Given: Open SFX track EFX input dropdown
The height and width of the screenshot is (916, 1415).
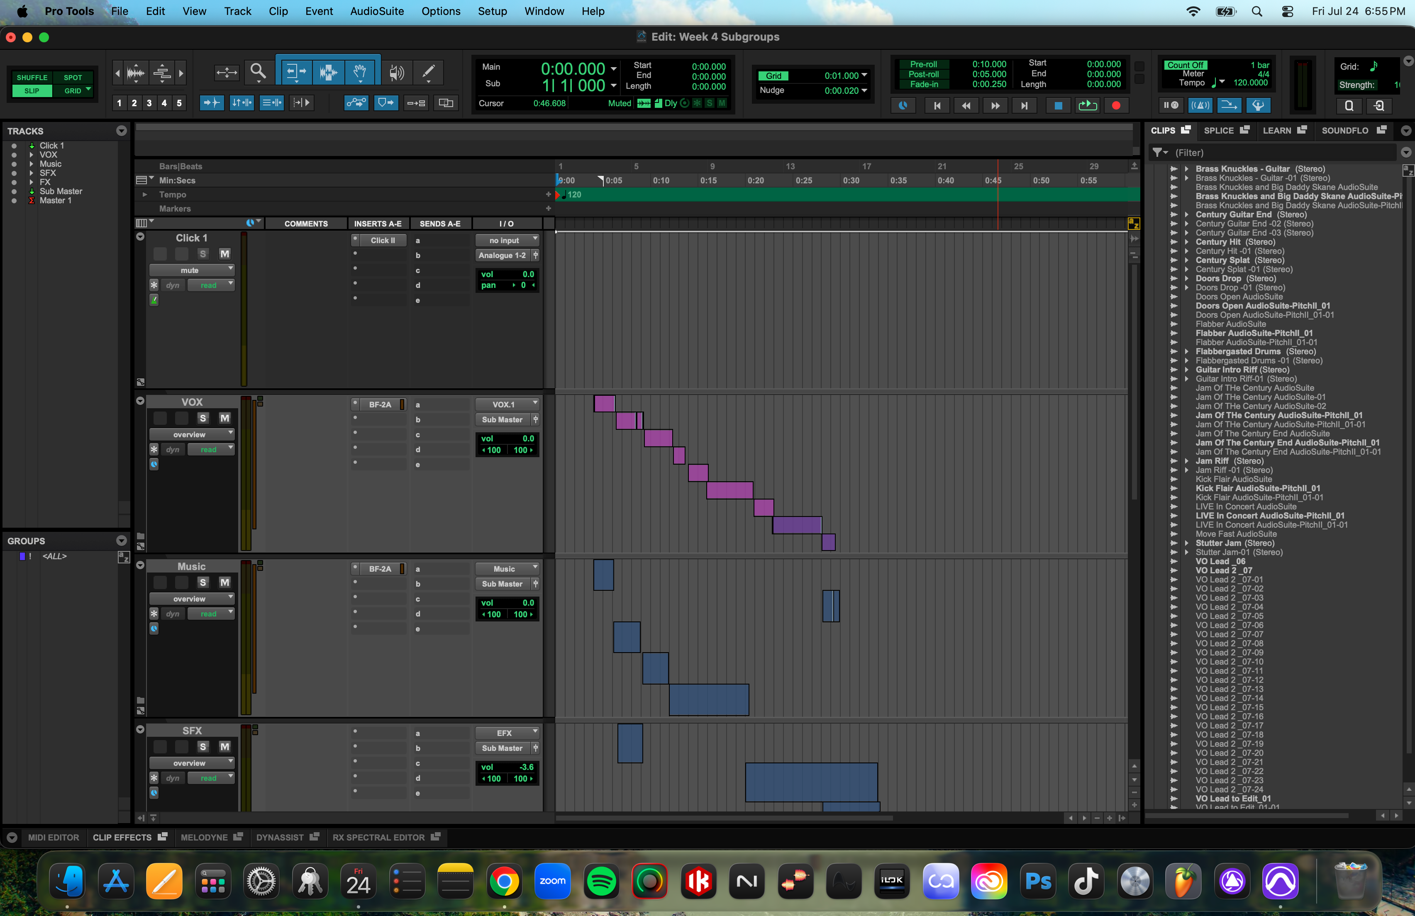Looking at the screenshot, I should coord(507,733).
